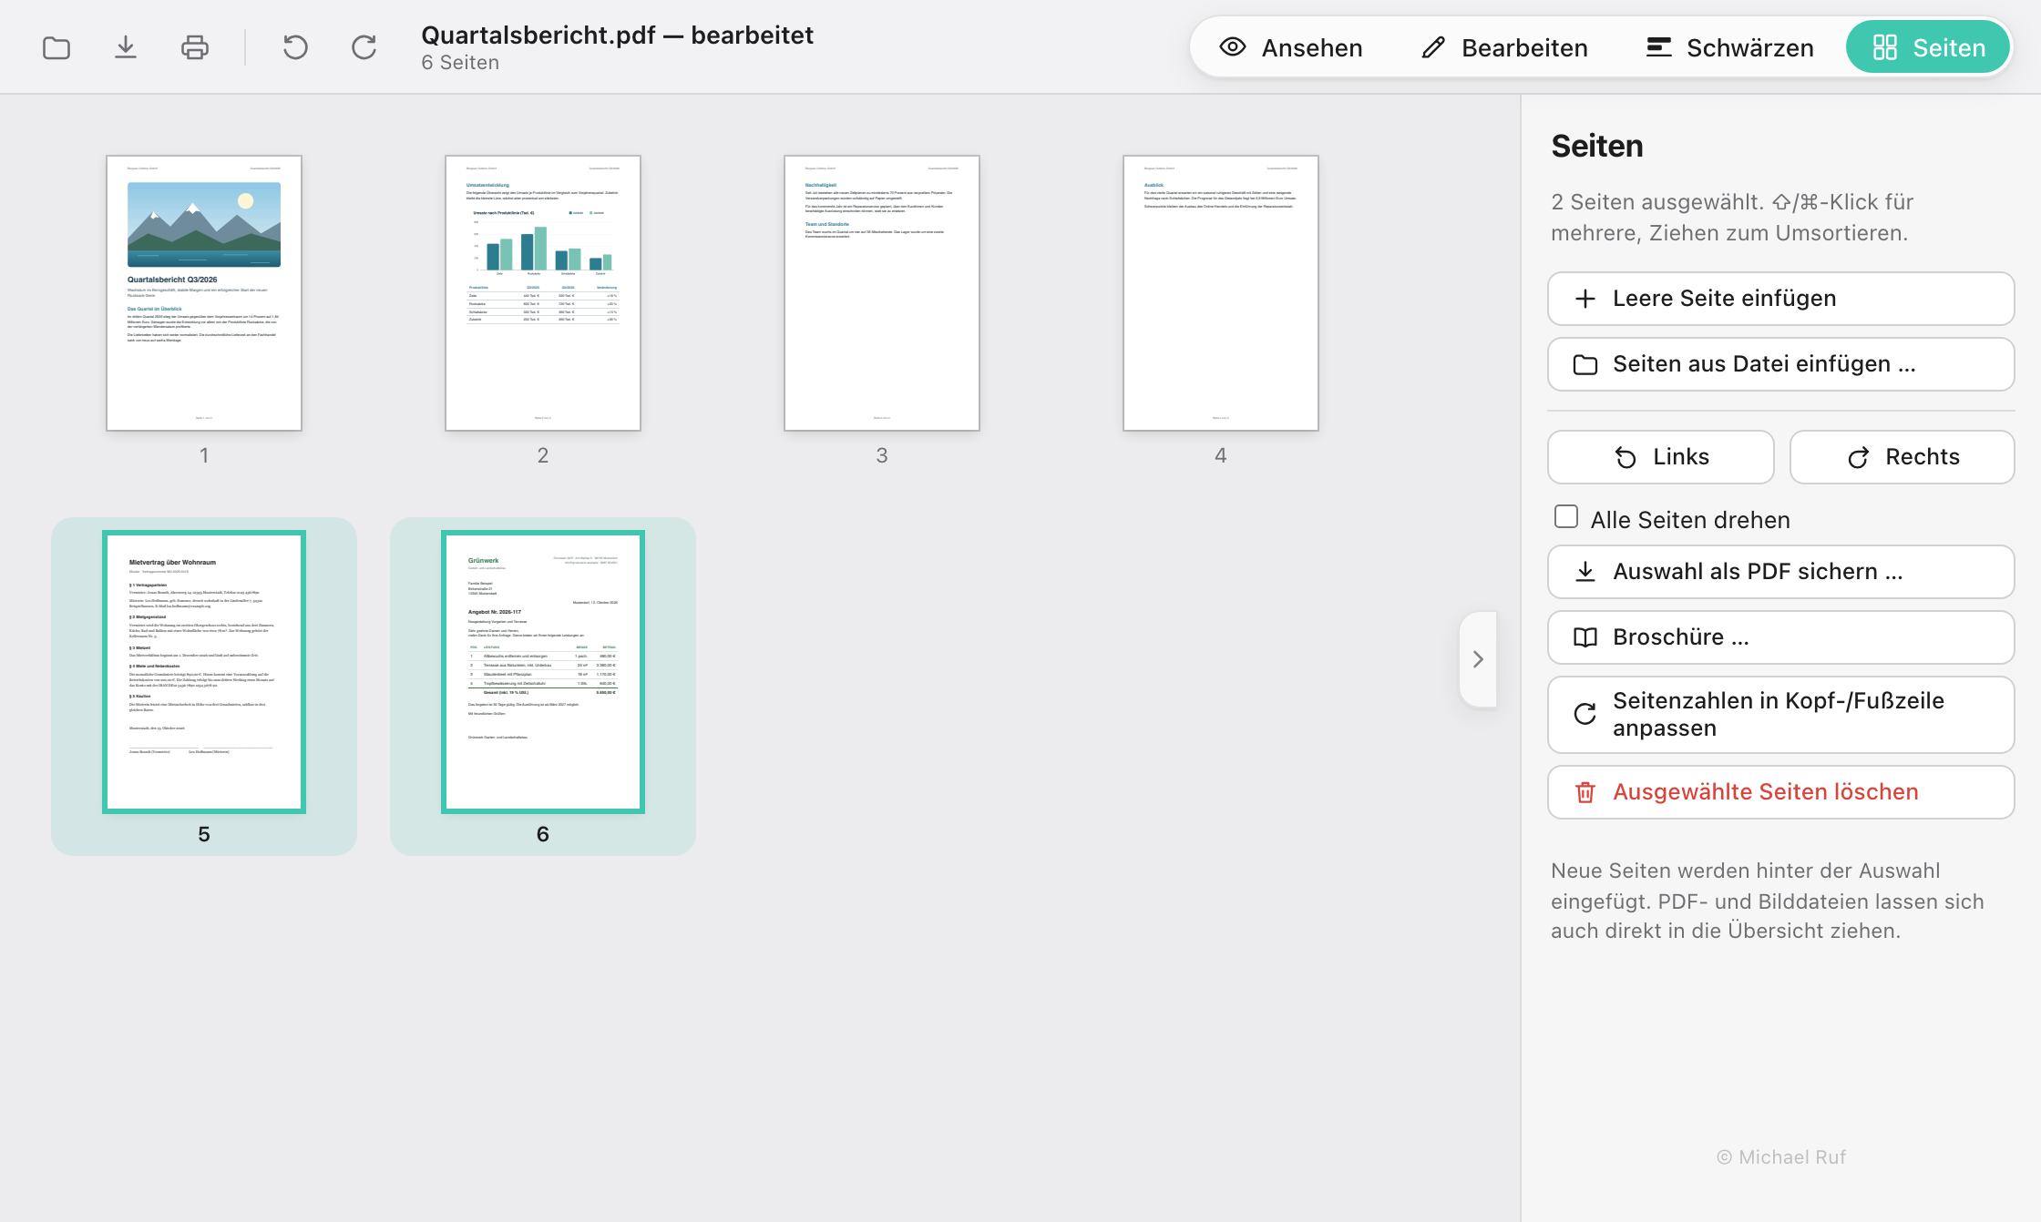This screenshot has width=2041, height=1222.
Task: Collapse the sidebar with the chevron handle
Action: pos(1478,659)
